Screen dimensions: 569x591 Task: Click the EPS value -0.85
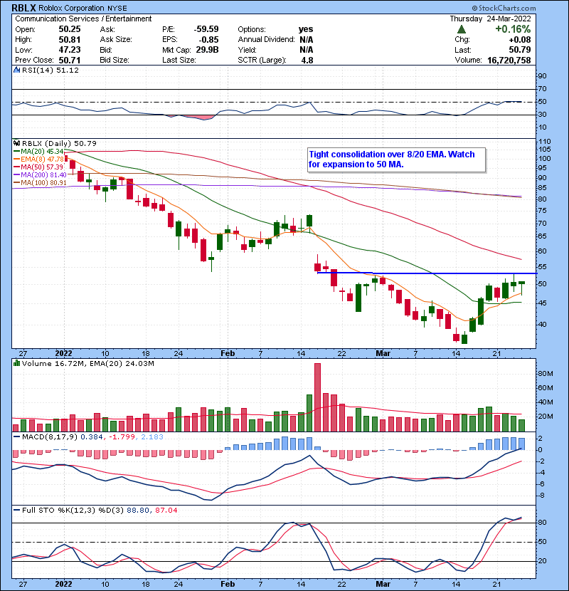208,40
